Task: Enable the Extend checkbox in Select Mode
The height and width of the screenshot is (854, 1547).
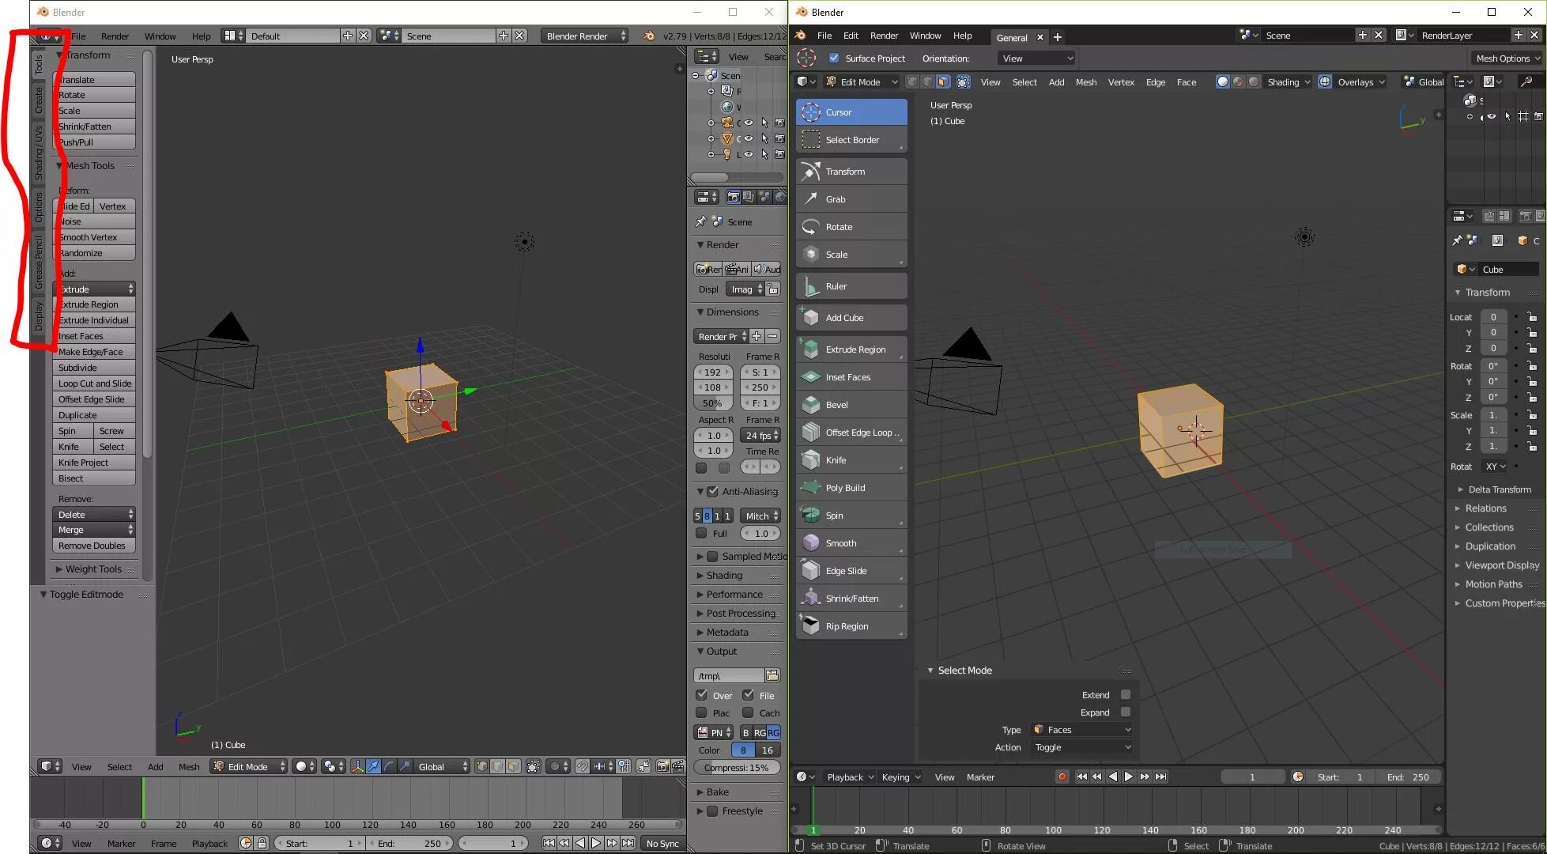Action: [x=1125, y=694]
